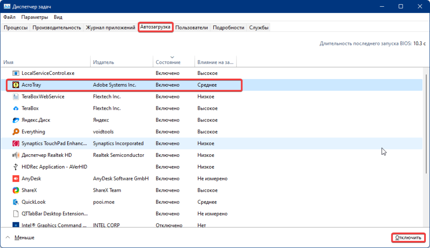Click publisher voidtools
The height and width of the screenshot is (248, 430).
coord(103,132)
